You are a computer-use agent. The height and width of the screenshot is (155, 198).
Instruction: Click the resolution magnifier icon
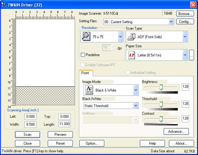[x=86, y=37]
